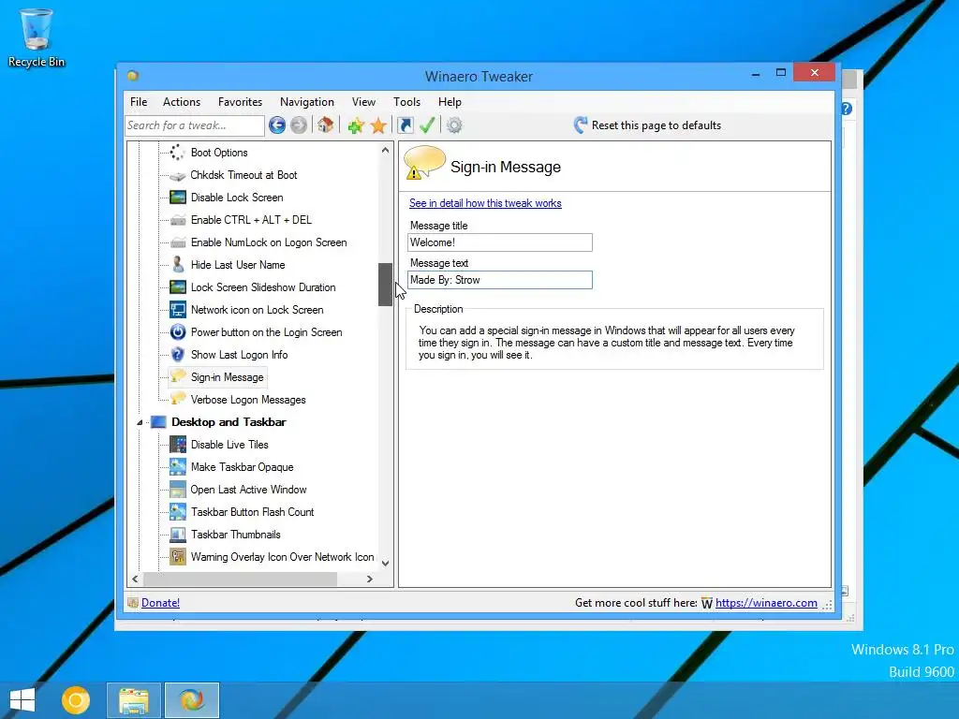Visit the https://winaero.com link
959x719 pixels.
(x=766, y=603)
